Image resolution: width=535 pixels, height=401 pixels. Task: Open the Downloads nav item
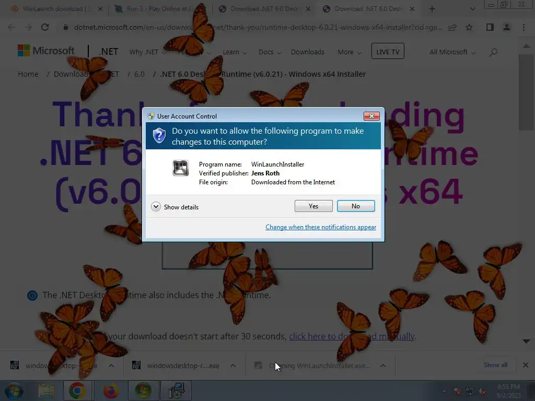coord(307,52)
